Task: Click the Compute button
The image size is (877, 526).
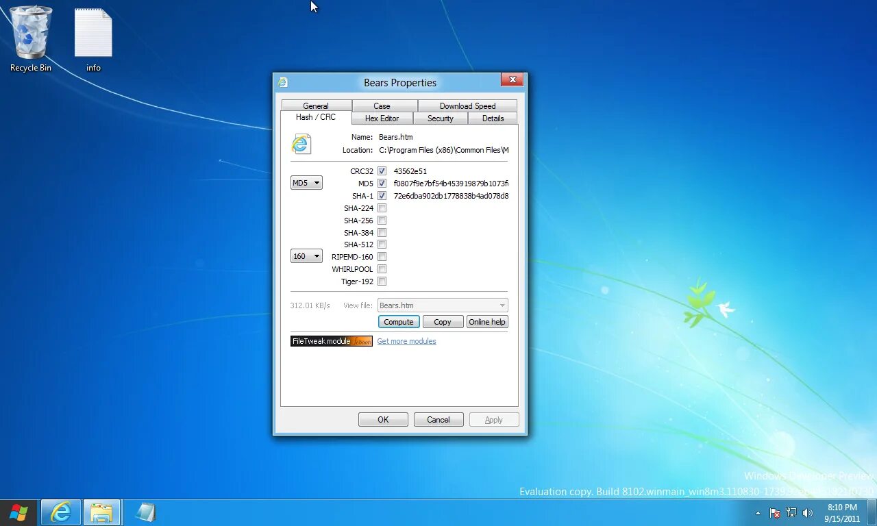Action: pyautogui.click(x=399, y=322)
